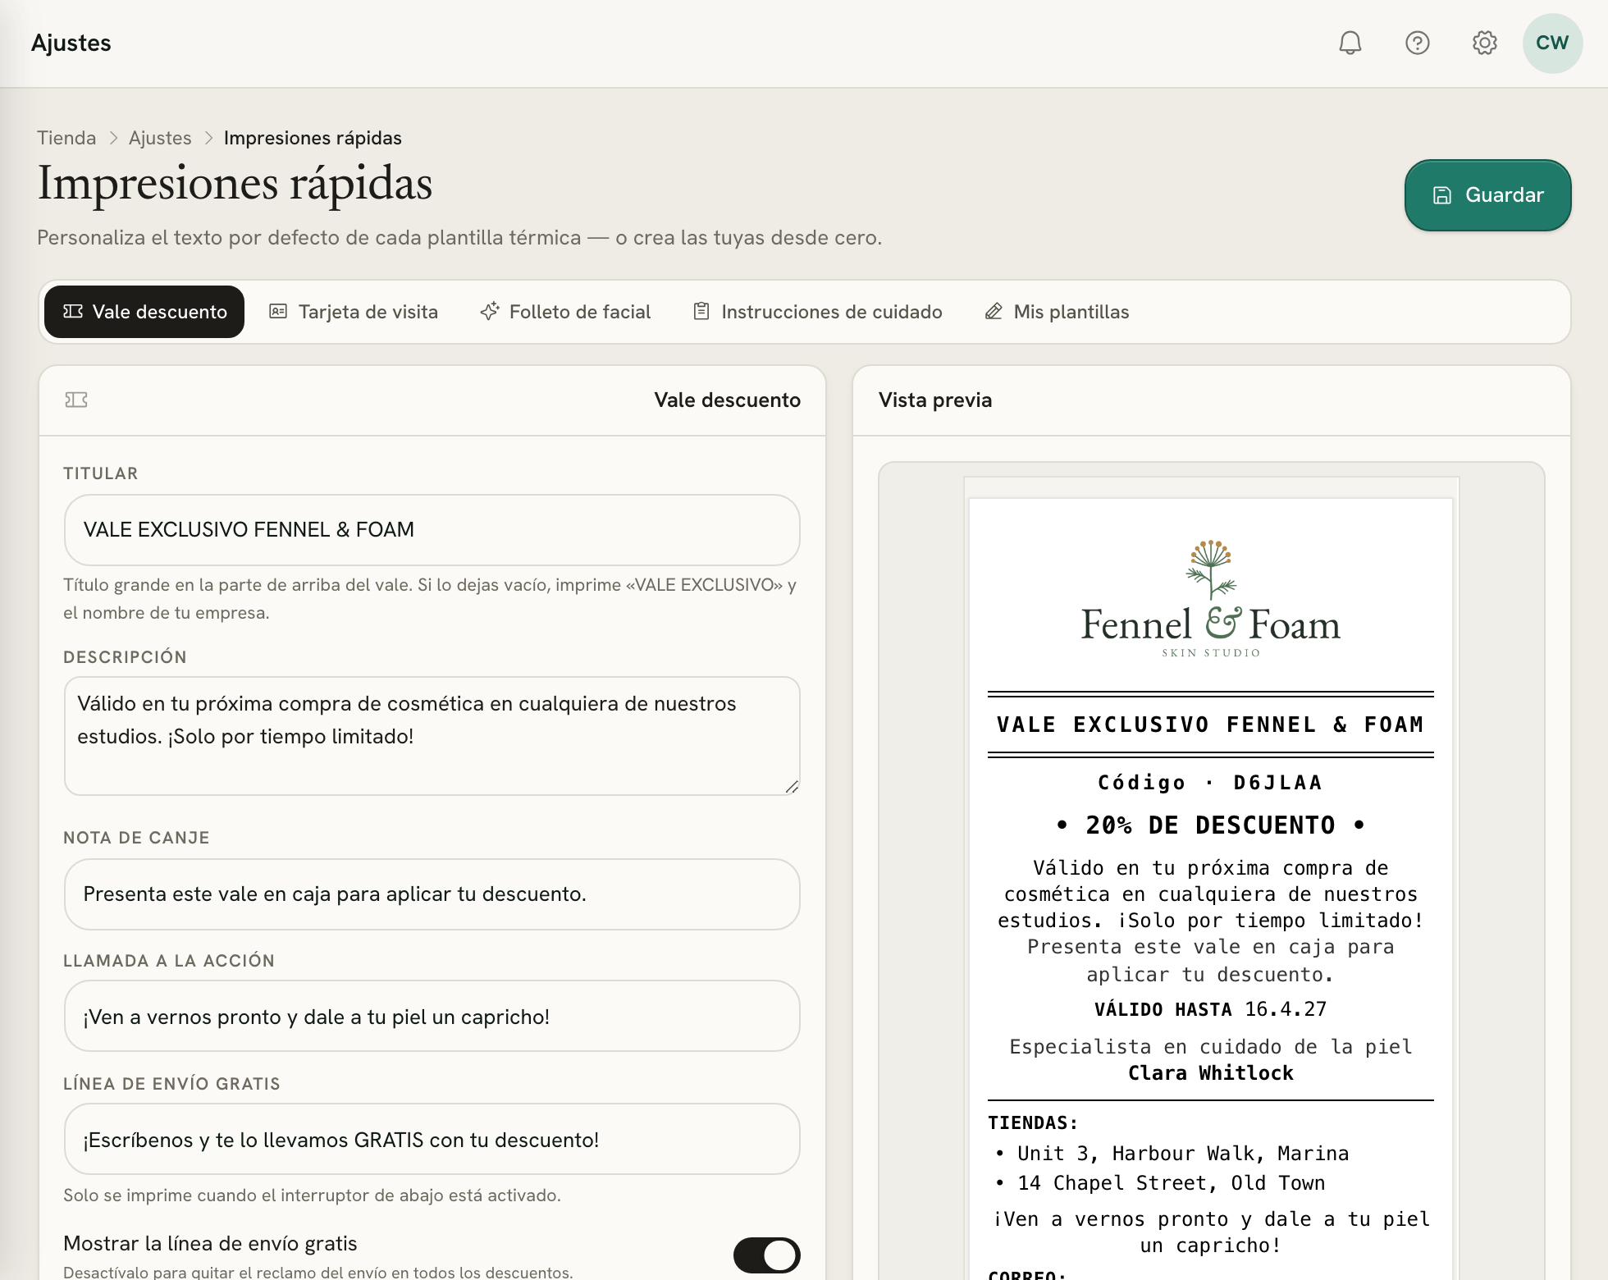Screen dimensions: 1608x1280
Task: Save changes with the Guardar button
Action: pos(1487,195)
